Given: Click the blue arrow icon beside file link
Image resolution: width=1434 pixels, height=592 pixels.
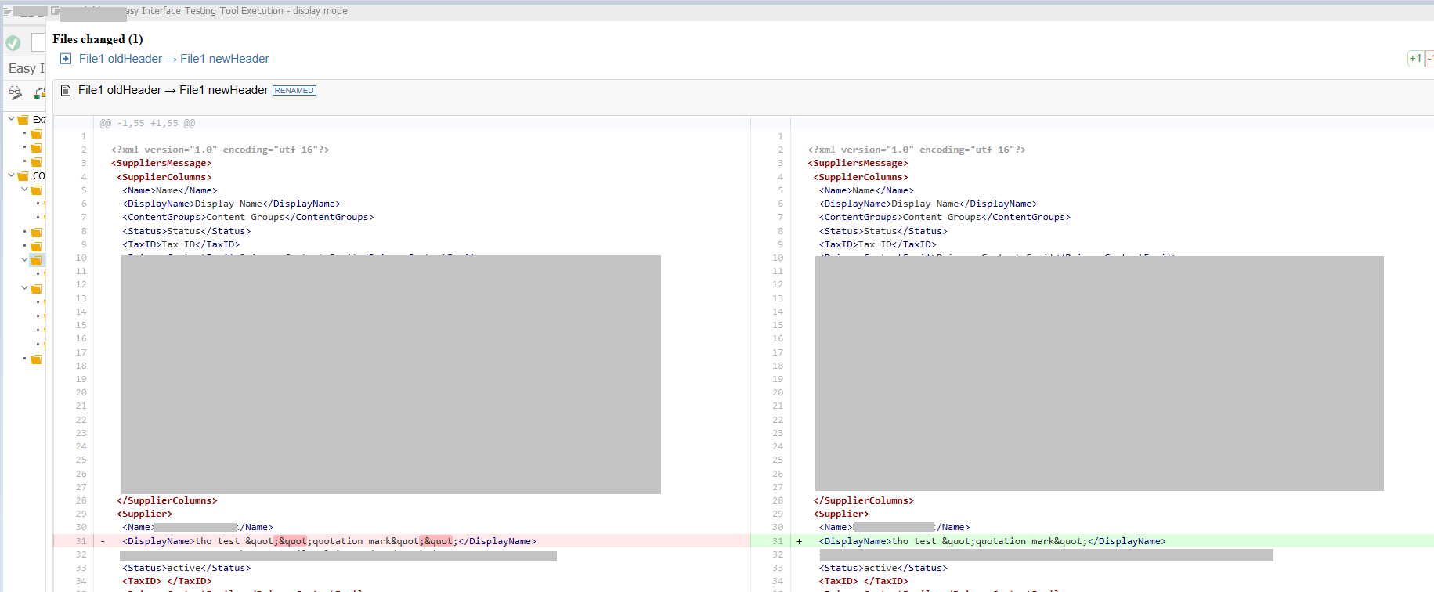Looking at the screenshot, I should [66, 59].
